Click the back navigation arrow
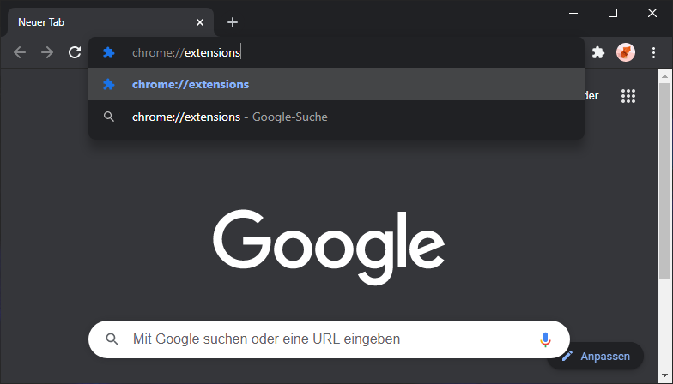 pos(20,52)
